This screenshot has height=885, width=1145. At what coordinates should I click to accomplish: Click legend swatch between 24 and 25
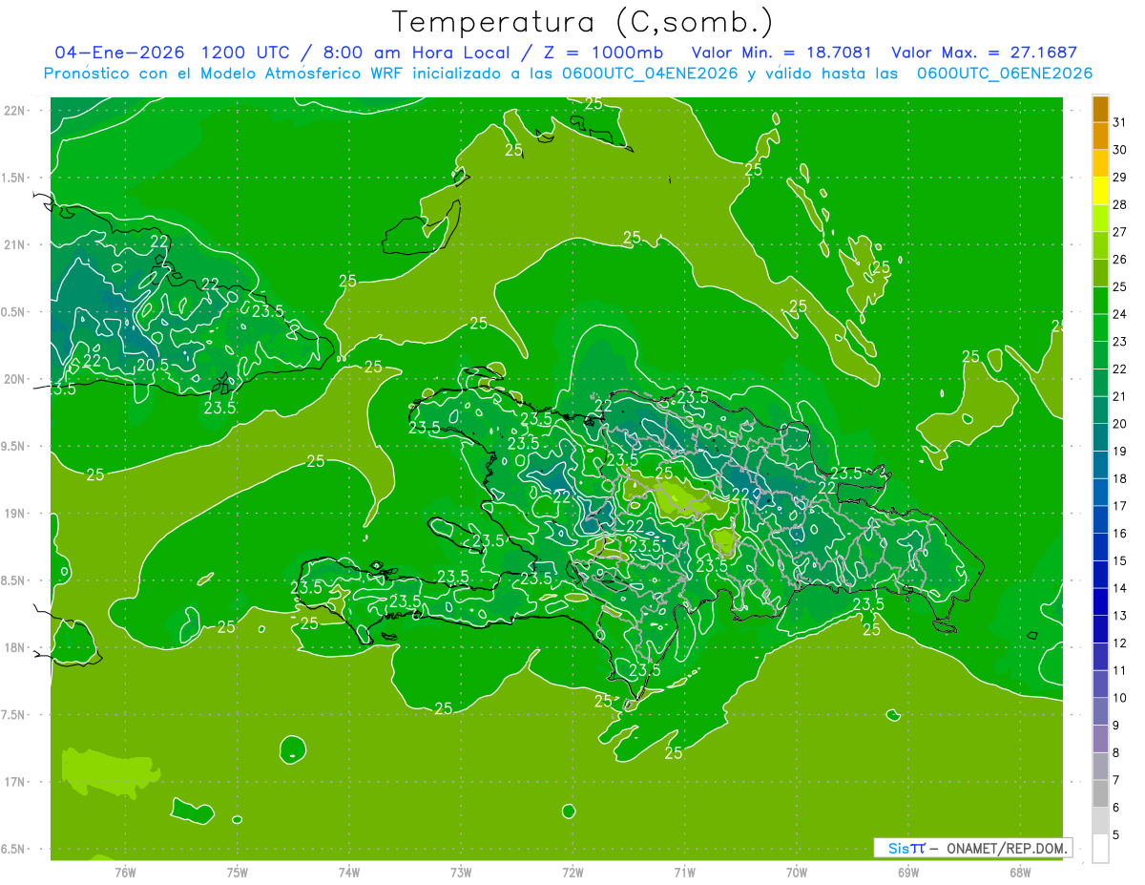[x=1100, y=300]
